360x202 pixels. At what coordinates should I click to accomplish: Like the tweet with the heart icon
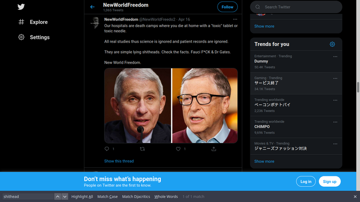(178, 149)
